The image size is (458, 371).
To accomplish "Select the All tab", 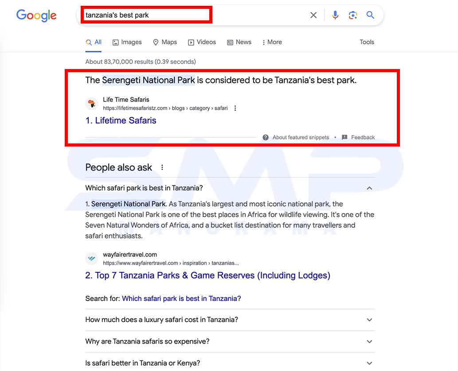I will [94, 43].
